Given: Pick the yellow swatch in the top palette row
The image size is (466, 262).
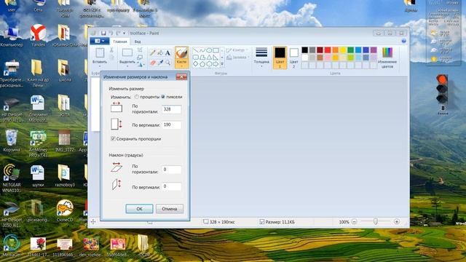Looking at the screenshot, I should click(x=343, y=50).
